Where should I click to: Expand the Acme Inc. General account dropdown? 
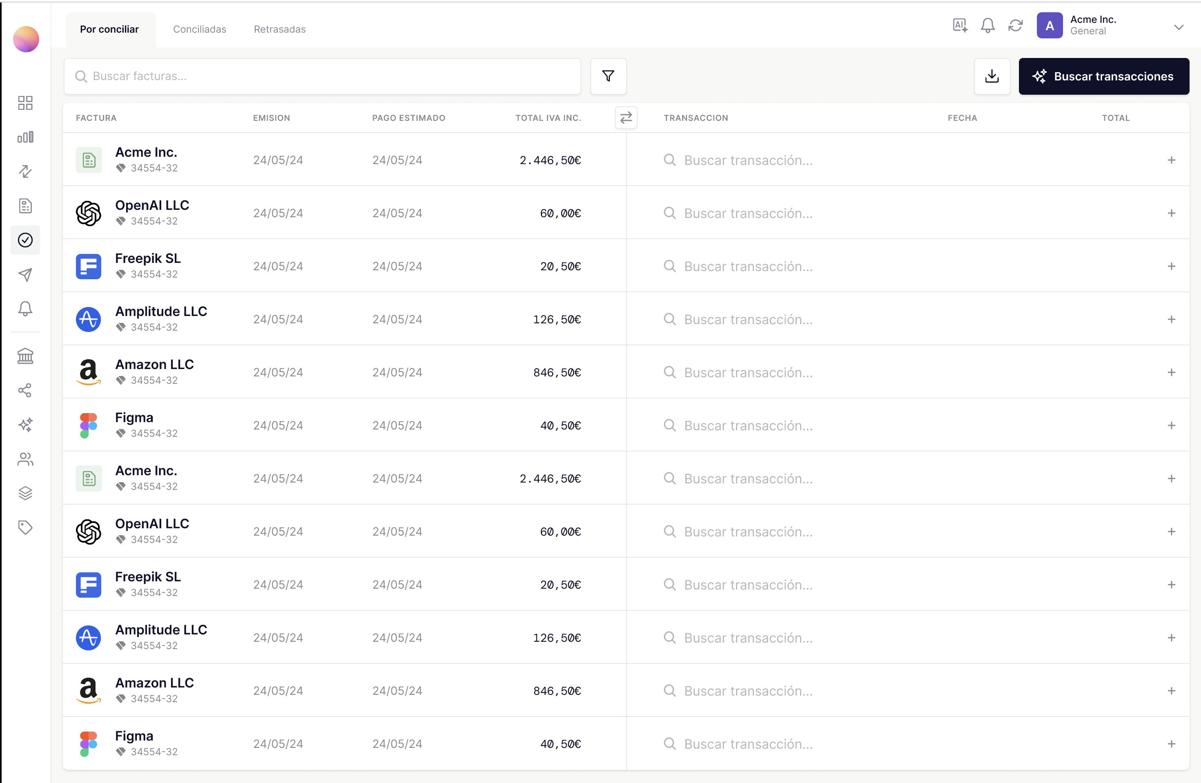1179,27
